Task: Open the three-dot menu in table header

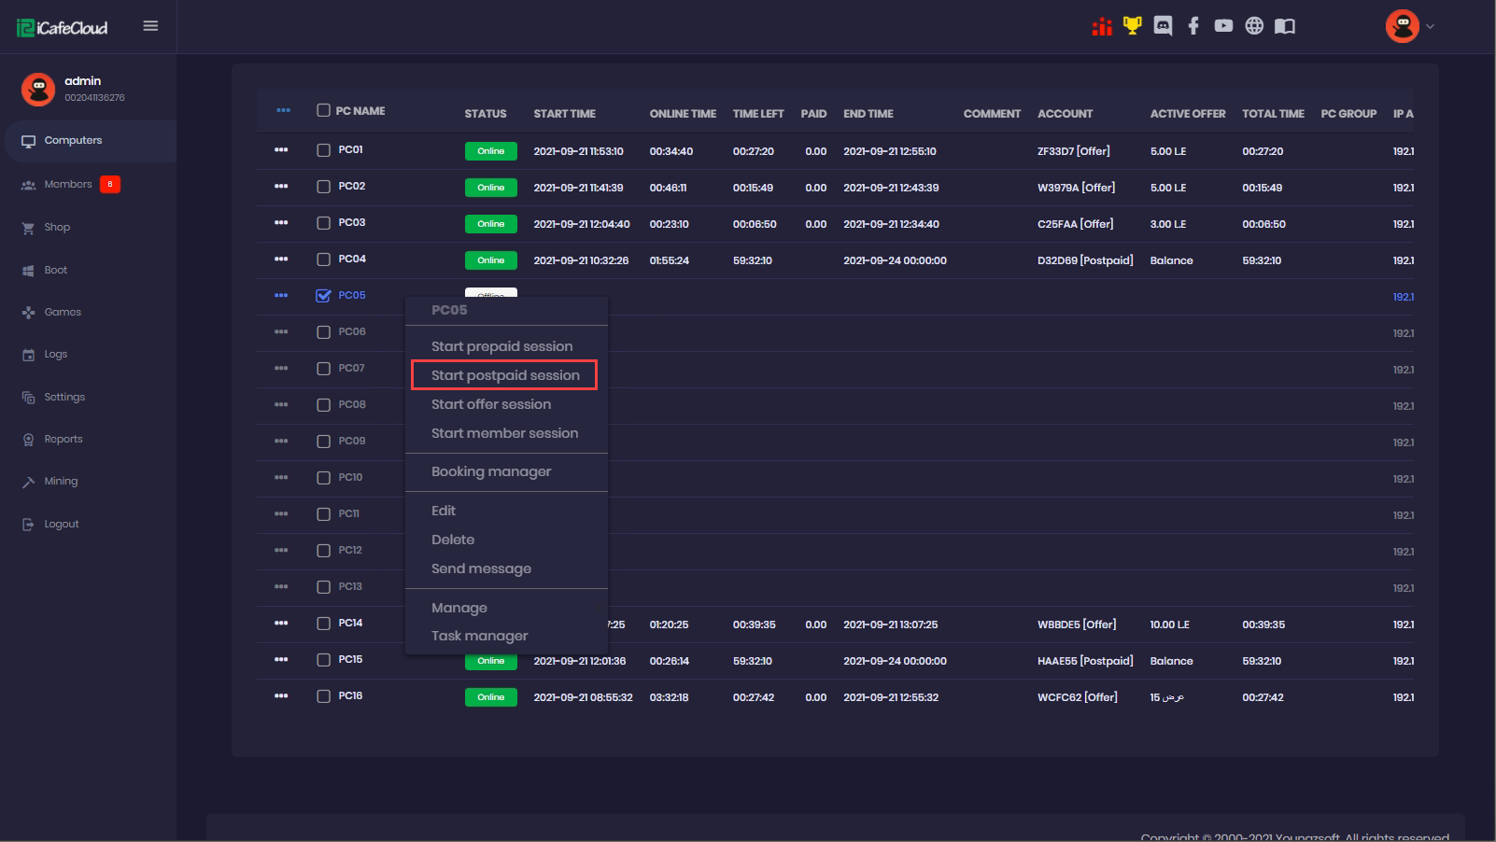Action: coord(283,110)
